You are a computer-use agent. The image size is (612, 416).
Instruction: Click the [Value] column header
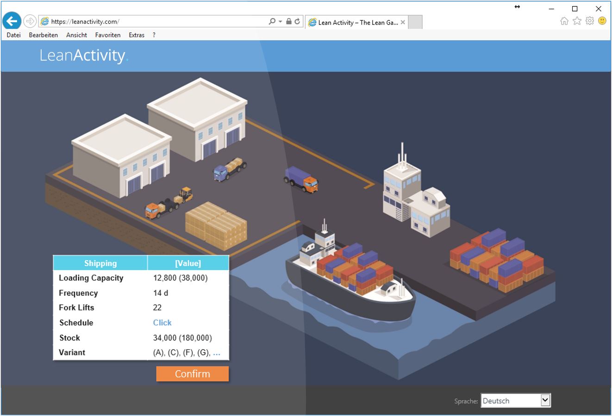point(188,263)
